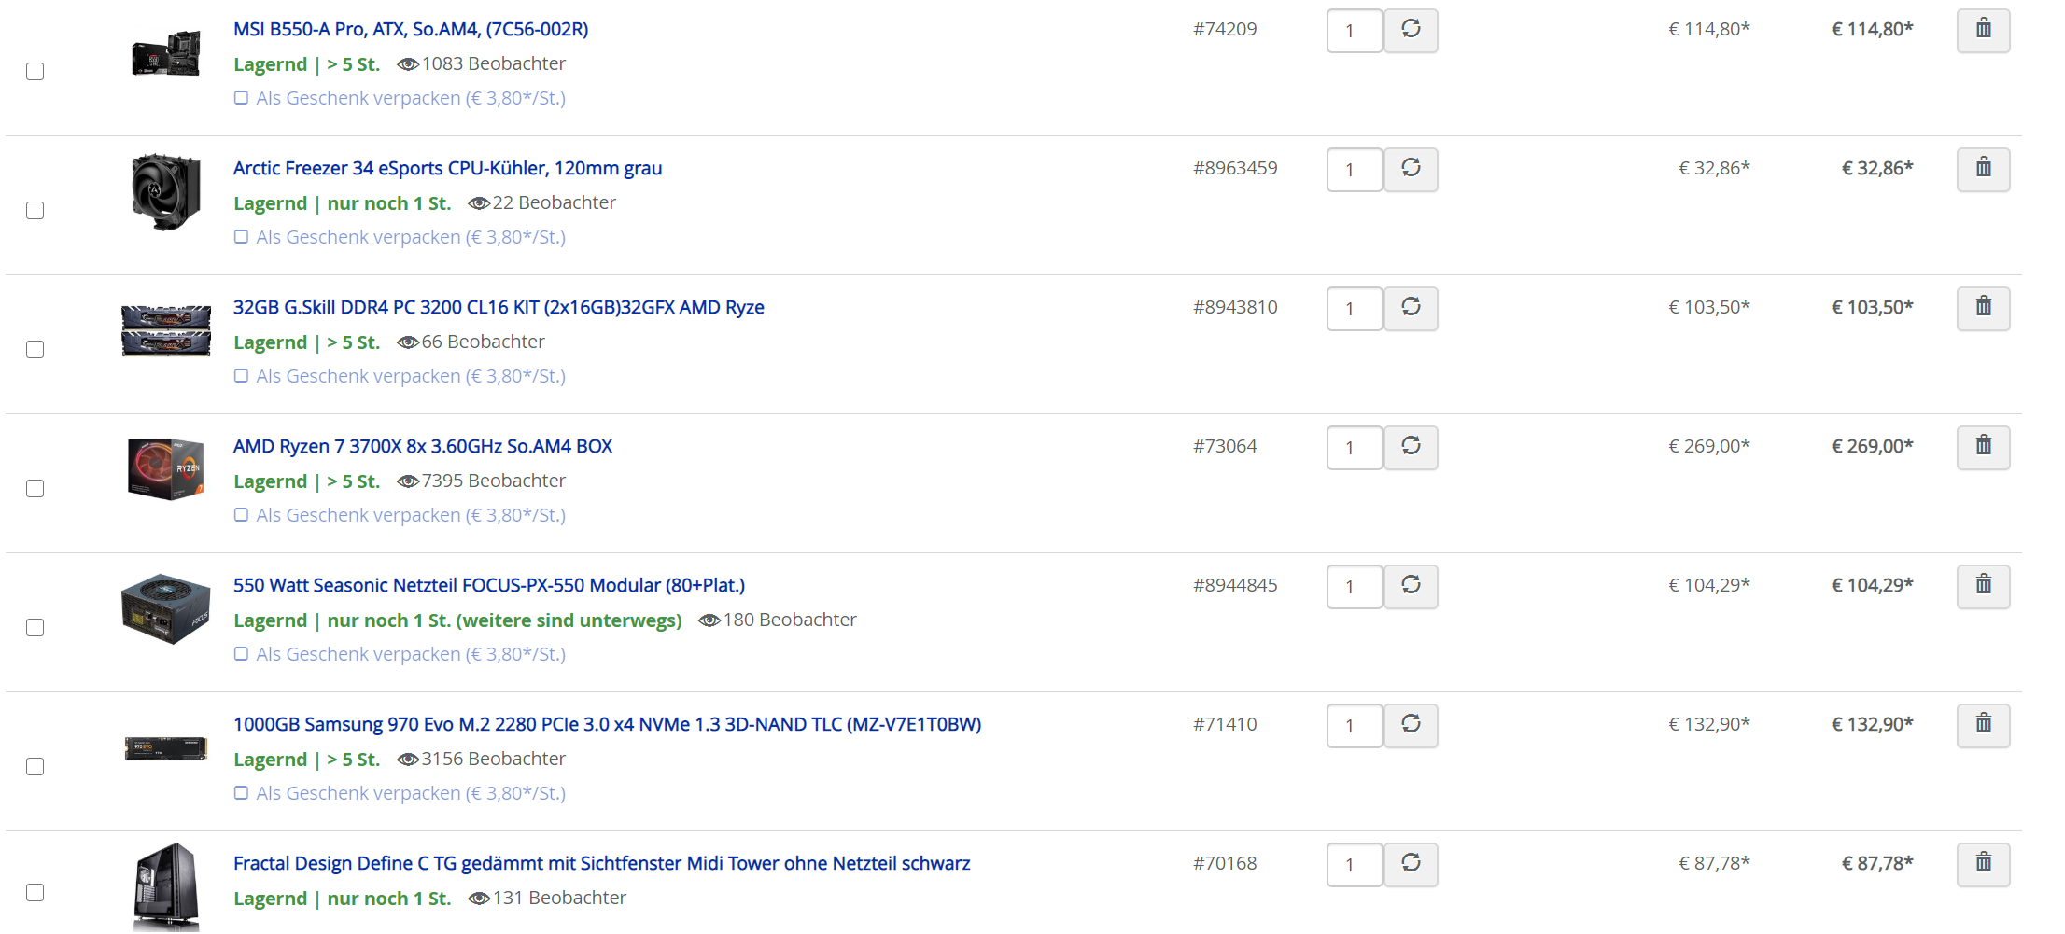Delete MSI B550-A Pro from cart
The width and height of the screenshot is (2065, 934).
coord(1983,30)
